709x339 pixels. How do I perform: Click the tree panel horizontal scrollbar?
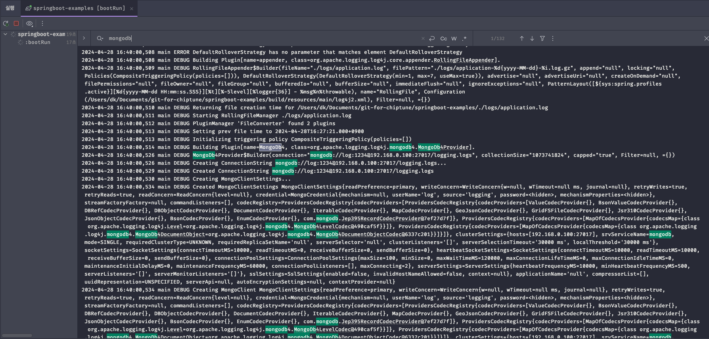point(17,335)
